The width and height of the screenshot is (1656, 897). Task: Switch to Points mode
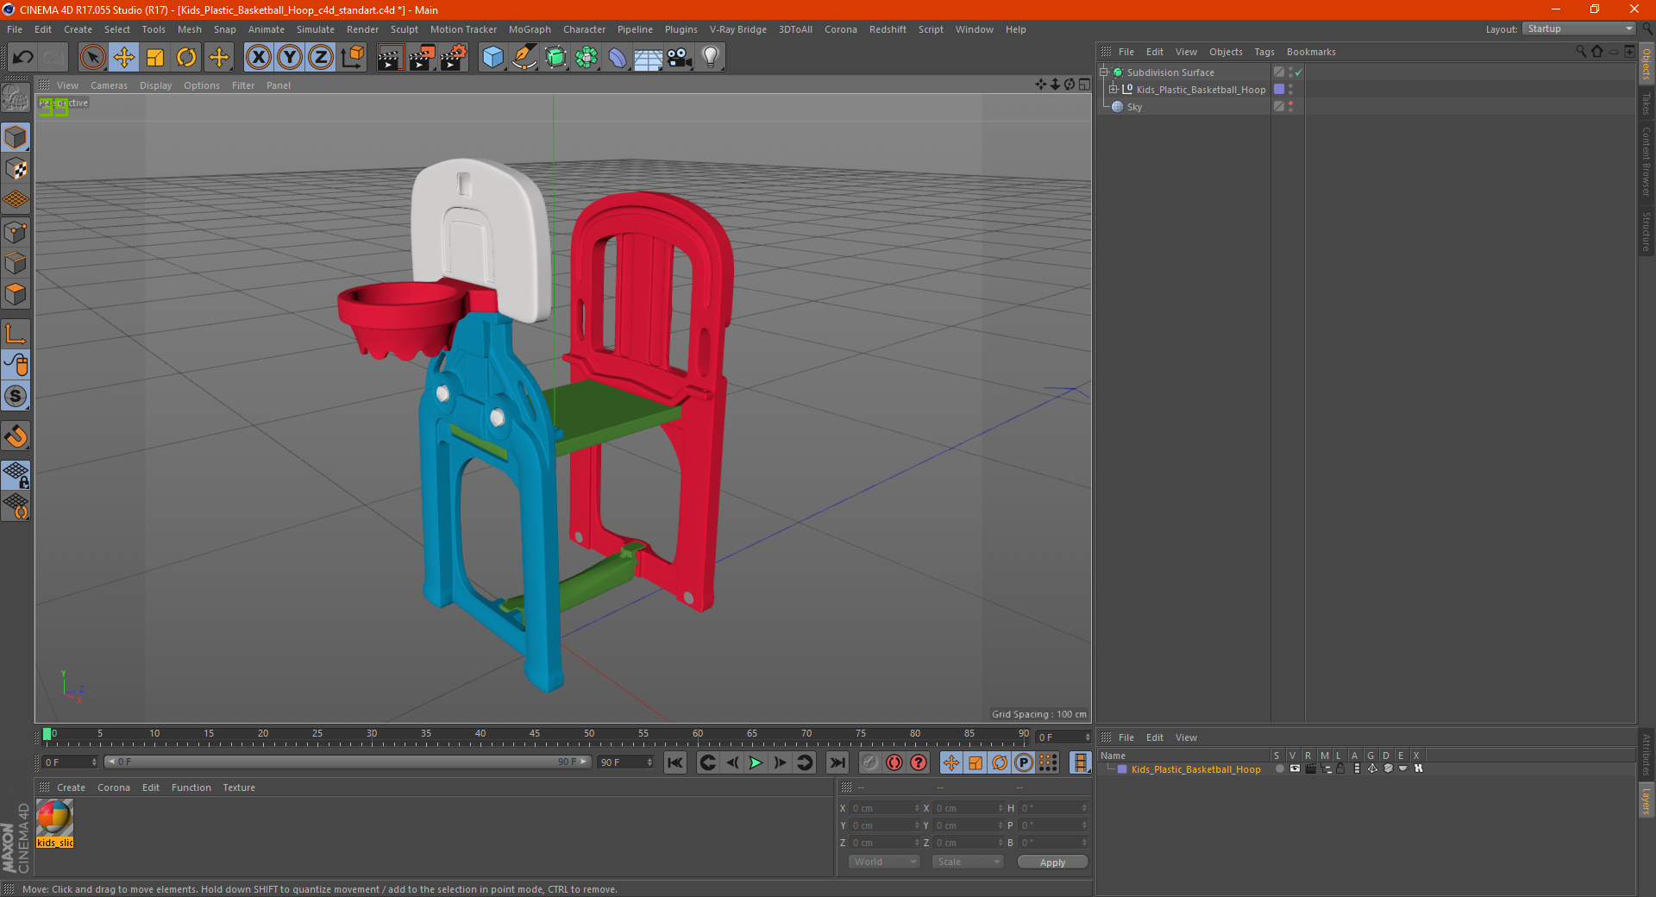click(x=16, y=232)
